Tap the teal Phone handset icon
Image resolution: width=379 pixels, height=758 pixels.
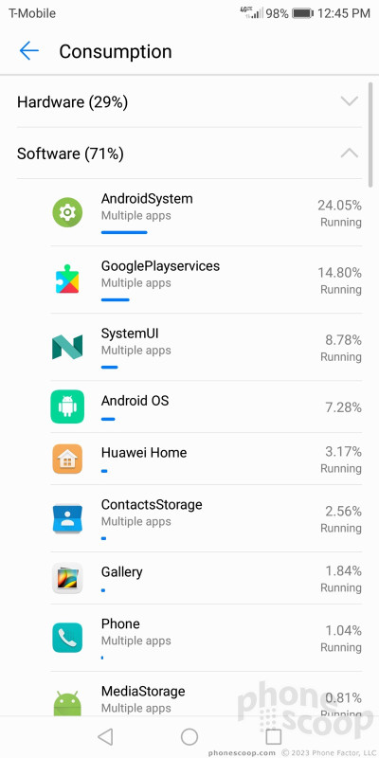point(67,638)
